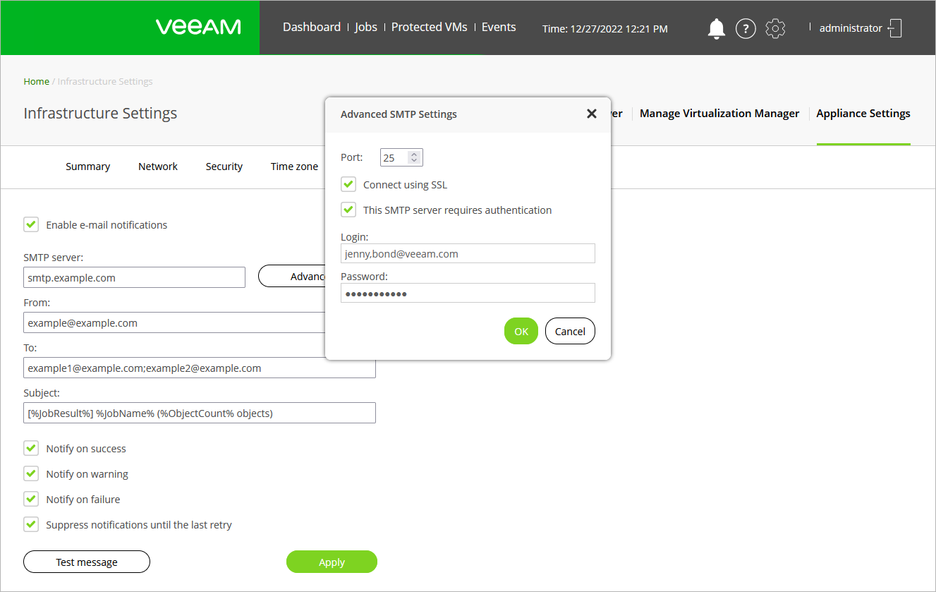Decrease the Port value with down arrow
This screenshot has width=936, height=592.
415,161
